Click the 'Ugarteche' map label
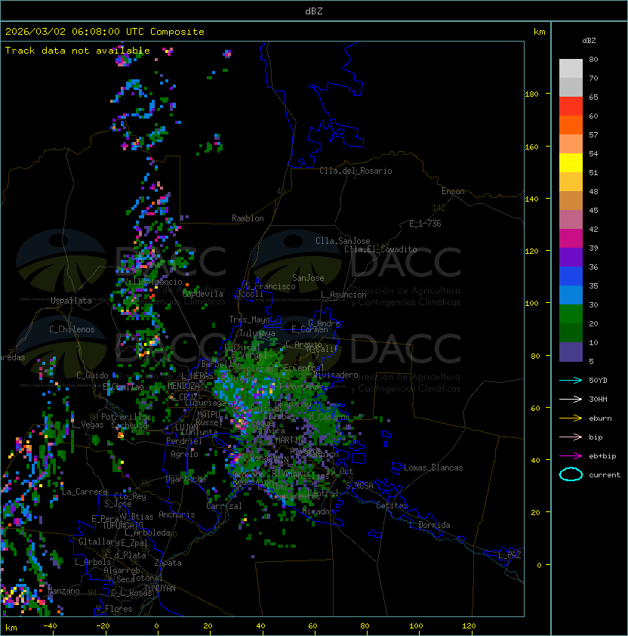The image size is (628, 636). [186, 479]
